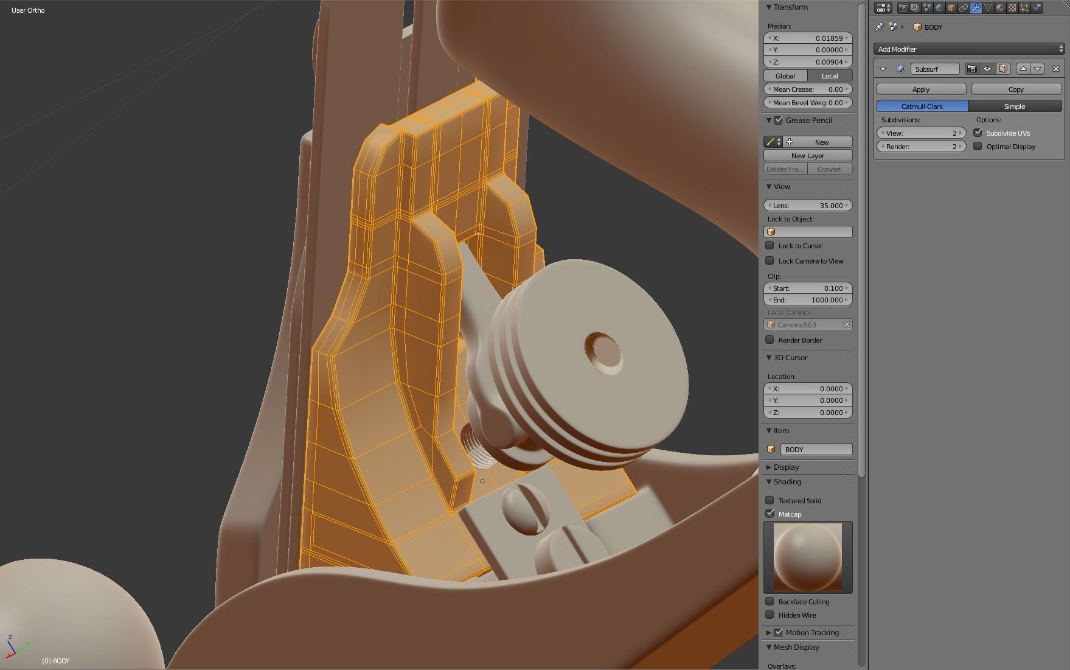The width and height of the screenshot is (1070, 670).
Task: Toggle Subsurf viewport visibility eye
Action: (x=987, y=69)
